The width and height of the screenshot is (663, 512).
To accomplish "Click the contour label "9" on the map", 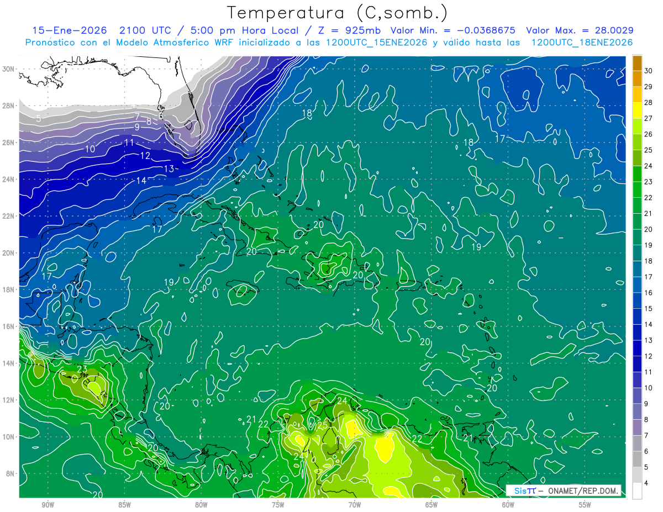I will click(x=137, y=127).
